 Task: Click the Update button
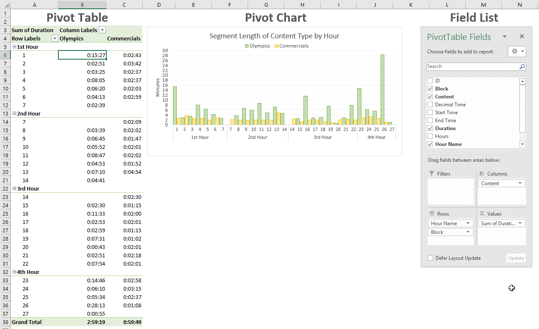[x=516, y=258]
